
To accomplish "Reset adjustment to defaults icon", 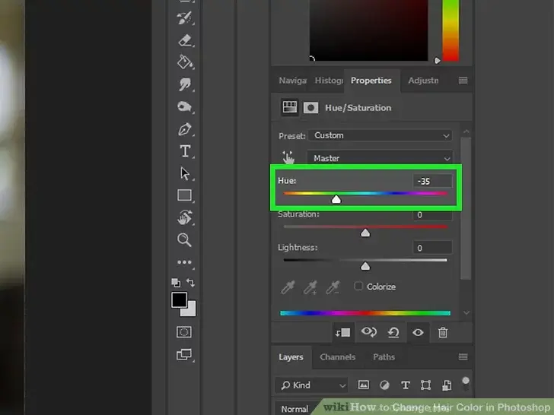I will pyautogui.click(x=393, y=332).
